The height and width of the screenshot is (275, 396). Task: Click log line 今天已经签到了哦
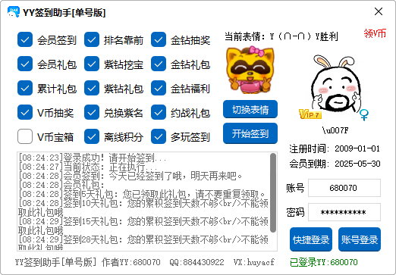130,176
